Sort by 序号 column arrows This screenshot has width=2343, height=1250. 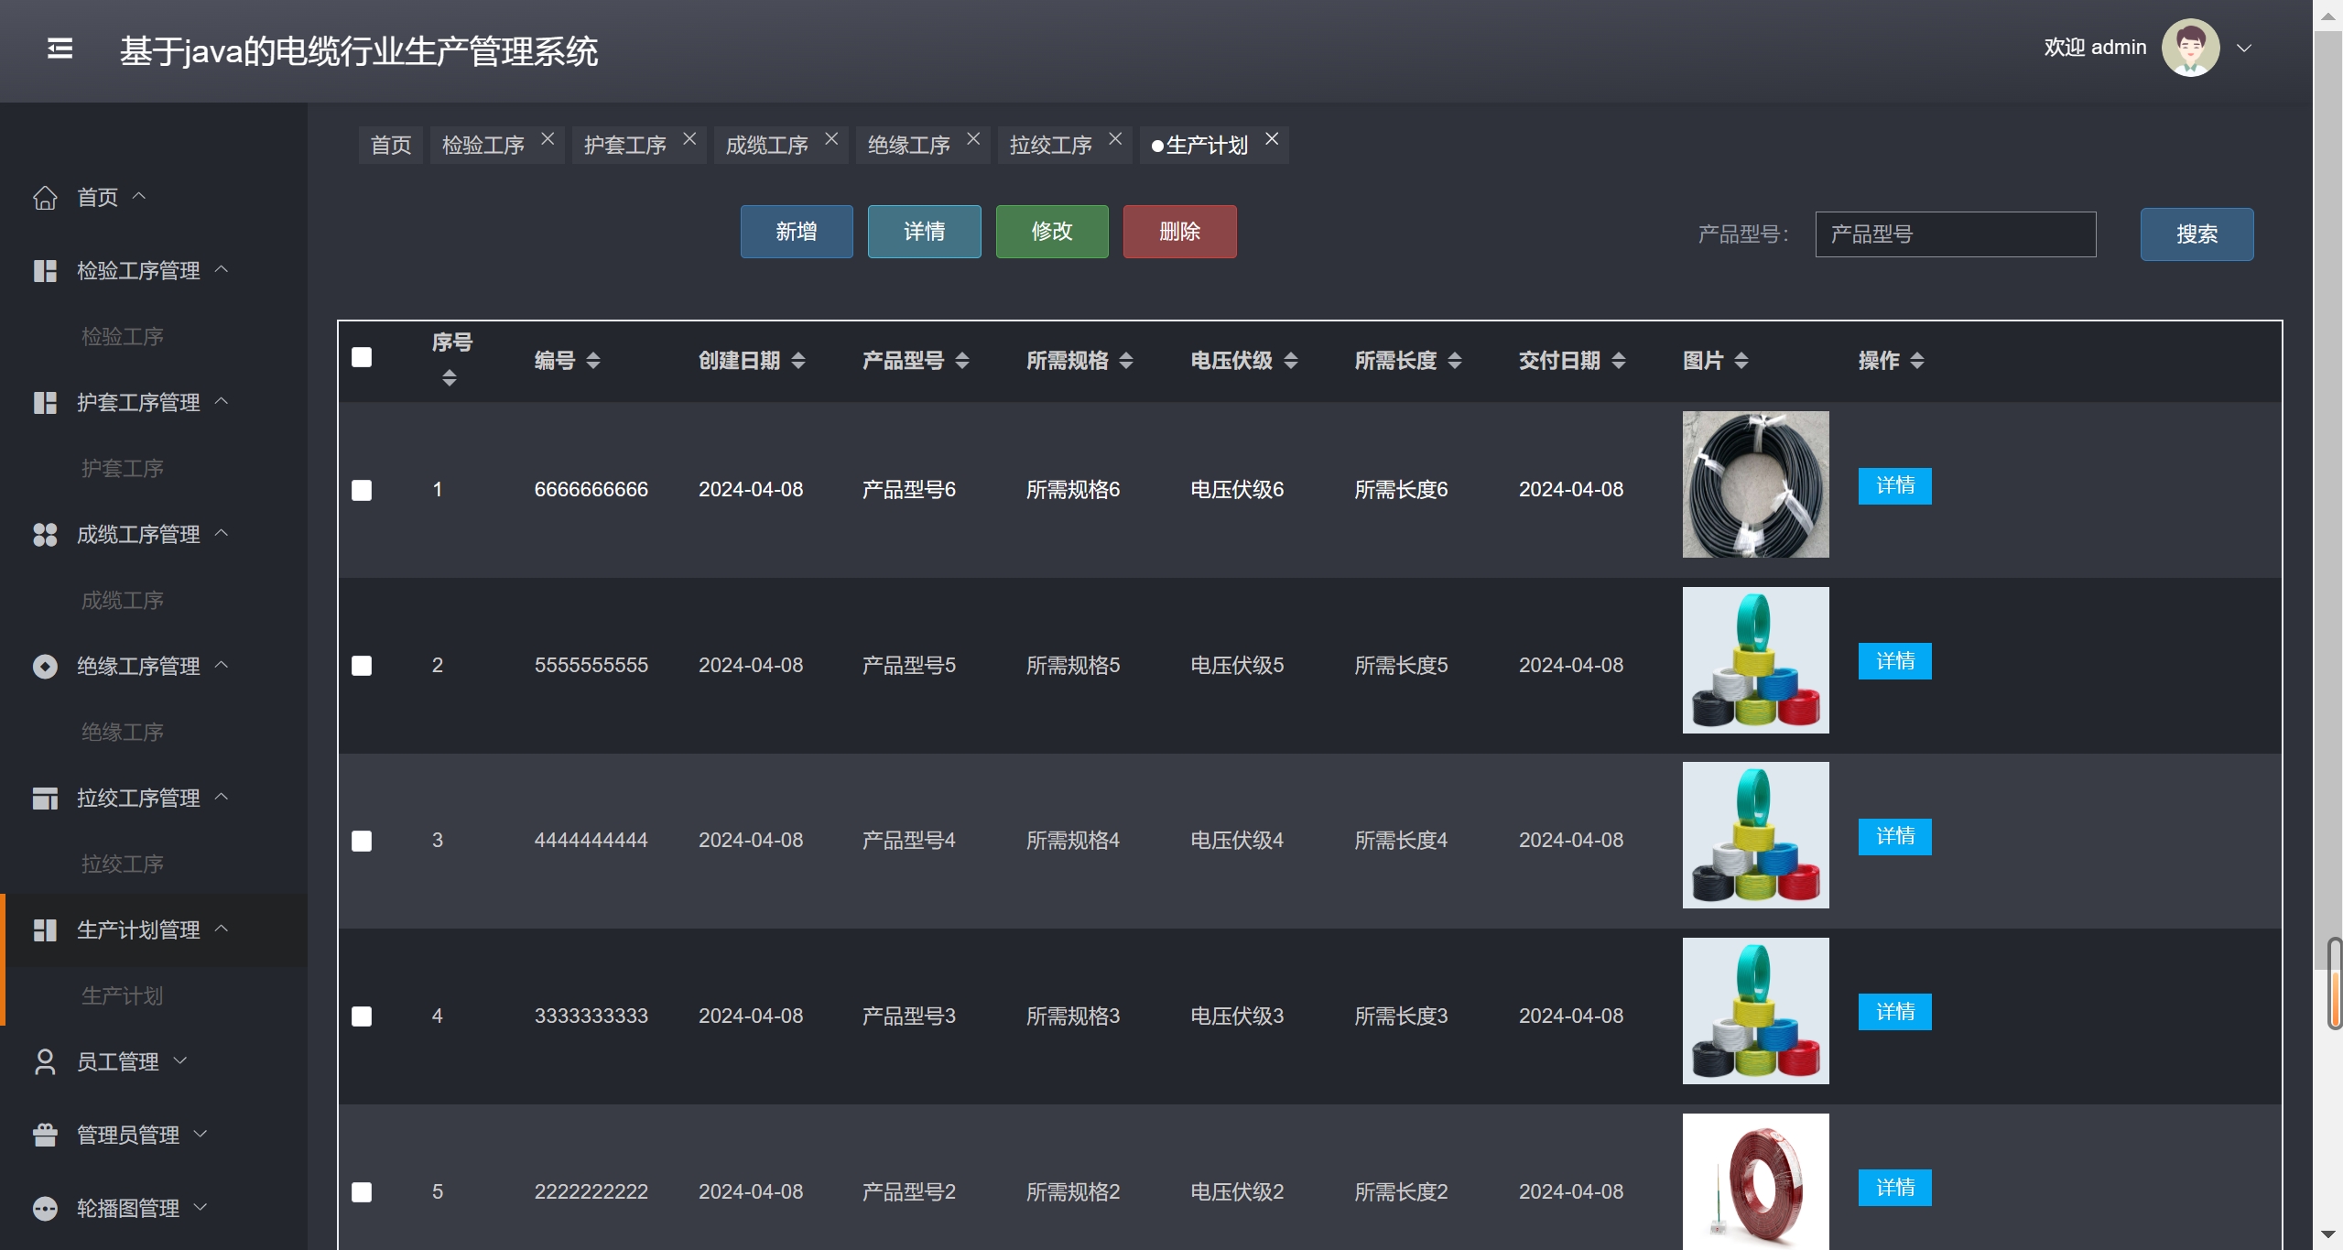[x=449, y=377]
